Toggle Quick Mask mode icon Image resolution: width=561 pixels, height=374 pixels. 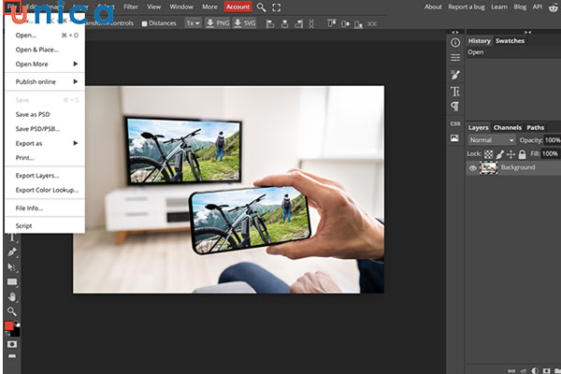12,345
